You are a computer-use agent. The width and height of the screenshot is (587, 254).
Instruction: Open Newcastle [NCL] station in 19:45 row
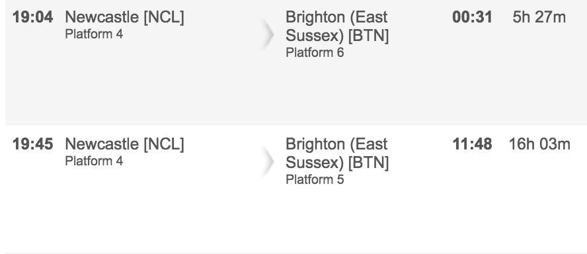(125, 145)
